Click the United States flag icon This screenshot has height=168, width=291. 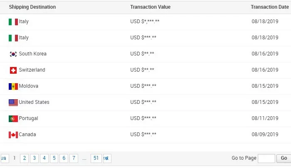tap(13, 102)
